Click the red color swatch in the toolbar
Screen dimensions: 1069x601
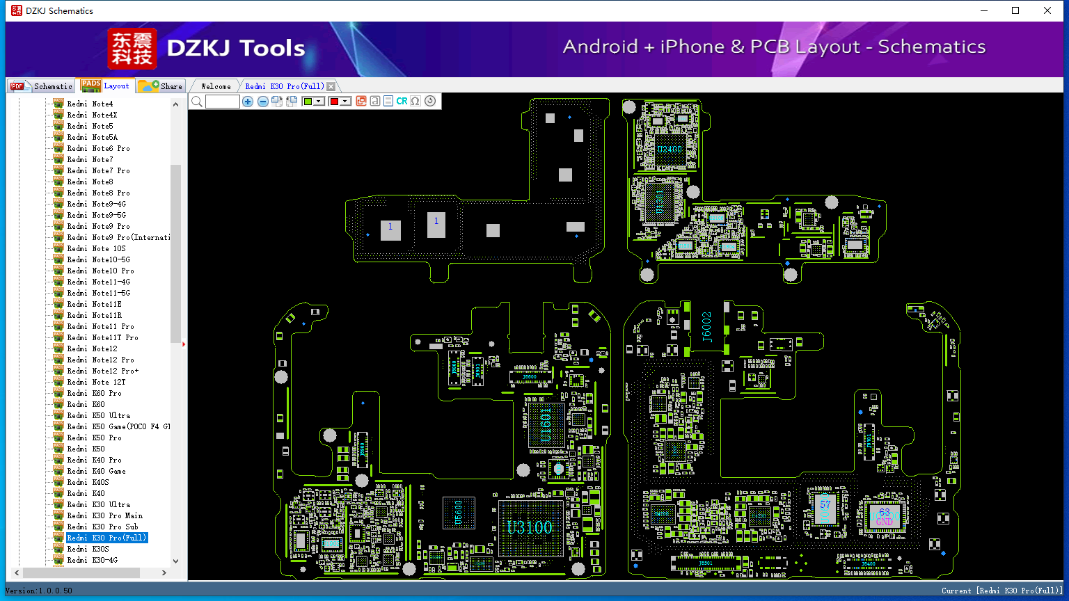pyautogui.click(x=334, y=102)
